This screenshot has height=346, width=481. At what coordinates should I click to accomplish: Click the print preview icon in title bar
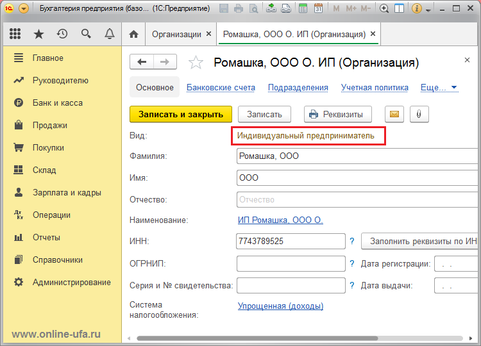coord(254,8)
